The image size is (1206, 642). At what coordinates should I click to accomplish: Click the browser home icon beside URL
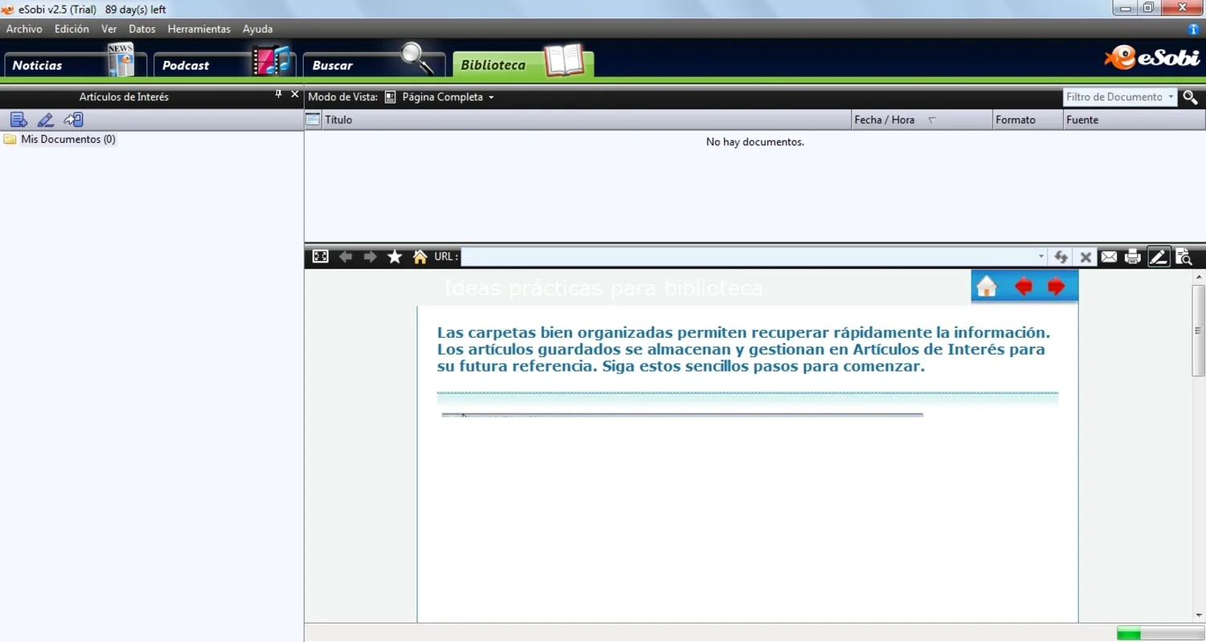[x=419, y=257]
